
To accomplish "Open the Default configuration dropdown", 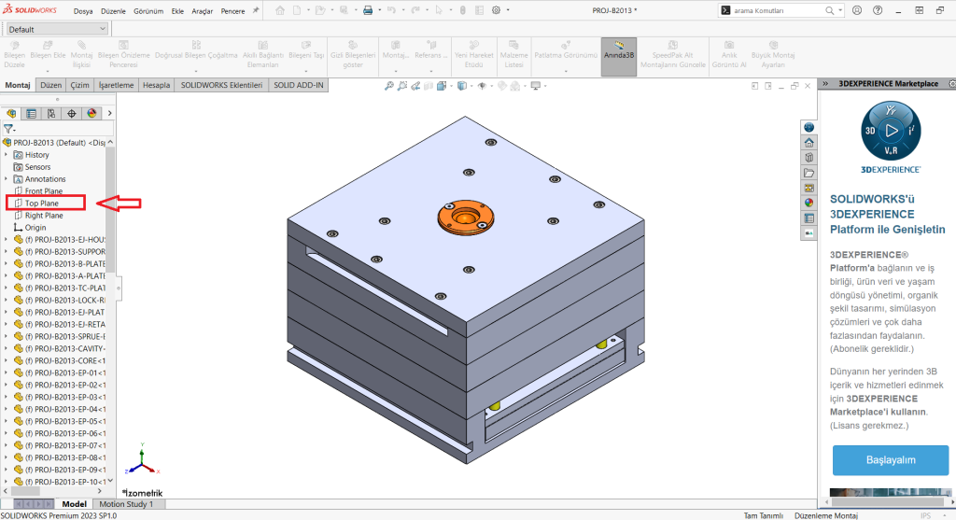I will tap(58, 29).
